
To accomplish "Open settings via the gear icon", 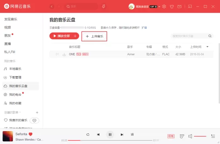I will 164,7.
